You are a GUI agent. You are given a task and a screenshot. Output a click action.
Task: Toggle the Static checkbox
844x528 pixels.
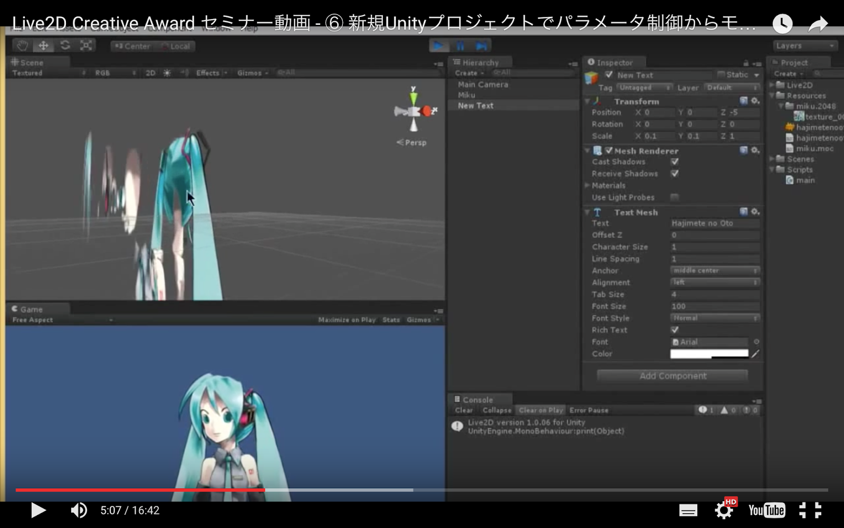[x=721, y=74]
